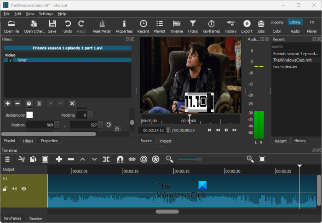322x223 pixels.
Task: Lock track V1
Action: point(5,189)
